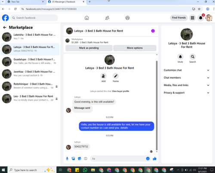Reload the page

pos(15,9)
